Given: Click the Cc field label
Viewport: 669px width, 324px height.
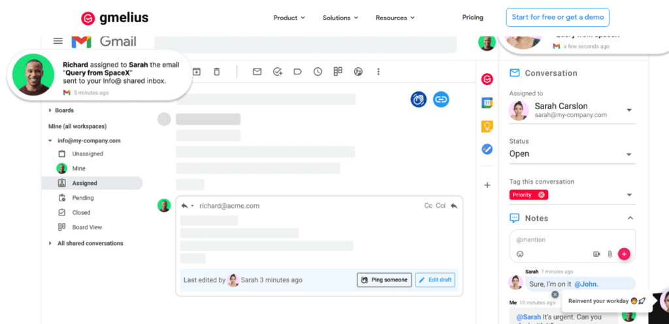Looking at the screenshot, I should click(428, 206).
